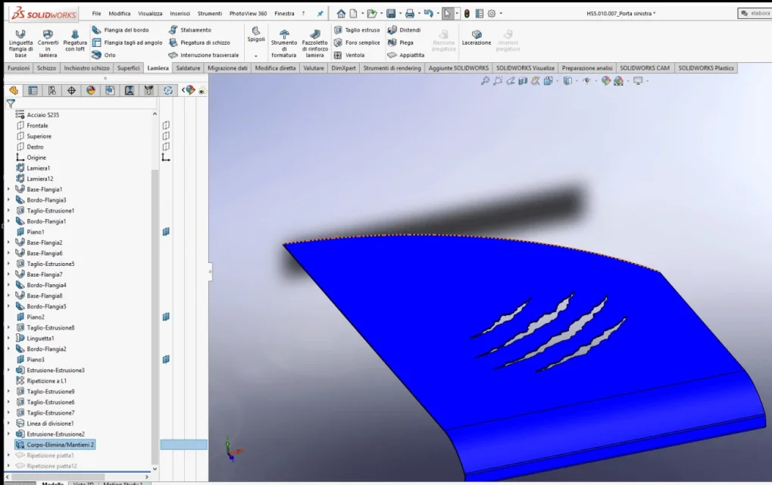The width and height of the screenshot is (772, 485).
Task: Open the ConfigurationManager panel icon
Action: (x=52, y=90)
